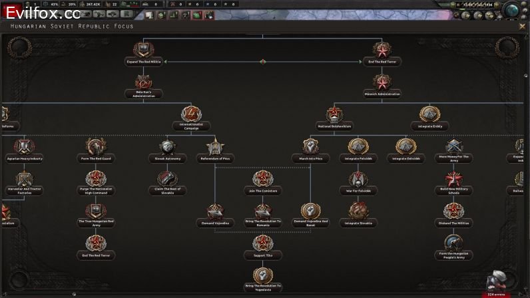This screenshot has width=530, height=298.
Task: Select the Expand The Red Militia focus
Action: pos(144,53)
